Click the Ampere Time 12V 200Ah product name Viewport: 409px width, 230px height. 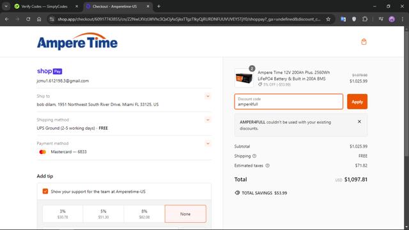coord(294,75)
